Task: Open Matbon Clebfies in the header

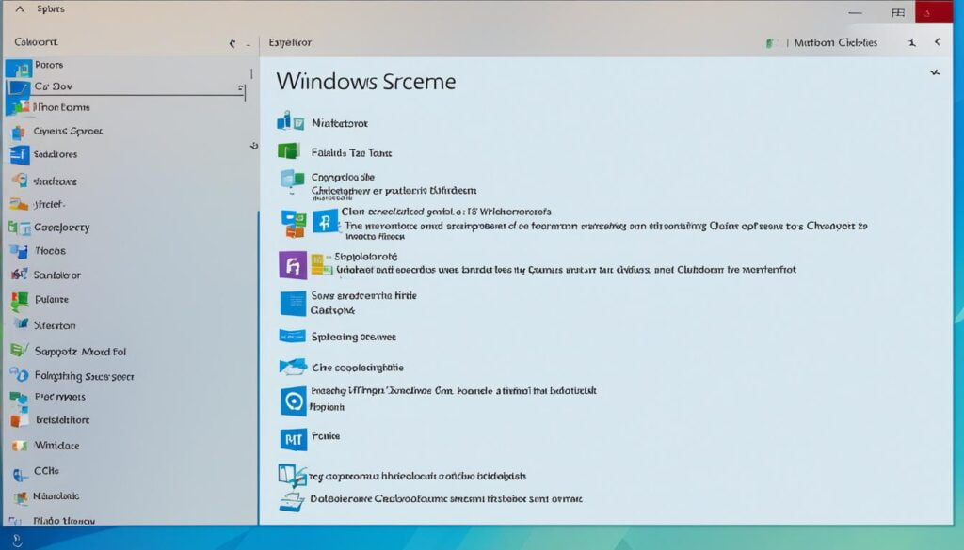Action: click(x=836, y=42)
